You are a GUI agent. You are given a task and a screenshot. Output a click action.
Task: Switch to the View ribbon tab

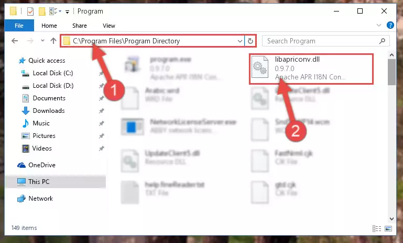(x=109, y=26)
